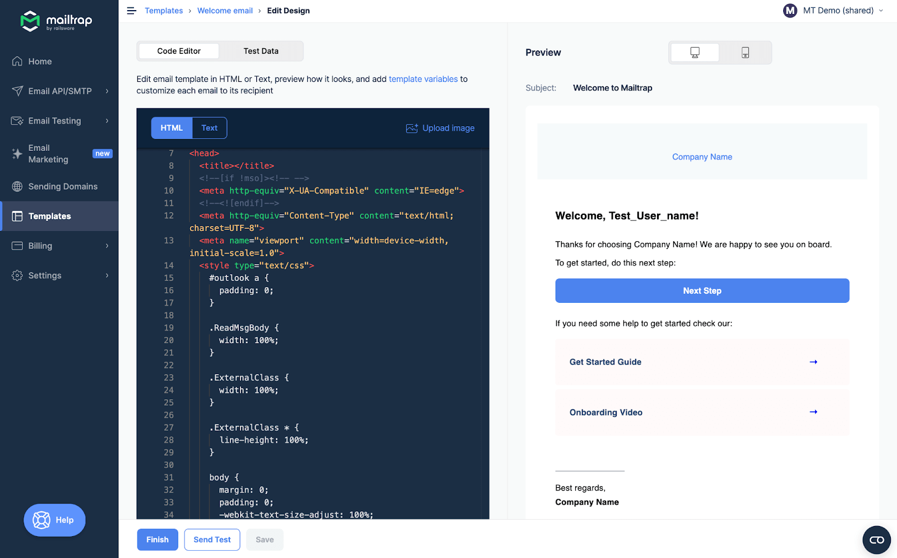Switch the editor to Text mode
Screen dimensions: 897x558
[x=209, y=128]
